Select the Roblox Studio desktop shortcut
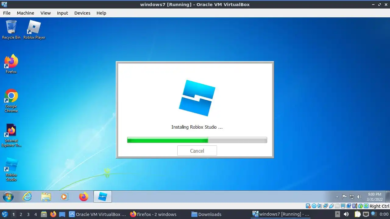 click(11, 170)
